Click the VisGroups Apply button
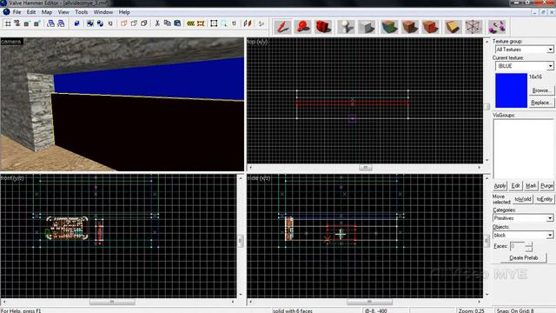Screen dimensions: 556x313 (x=500, y=185)
